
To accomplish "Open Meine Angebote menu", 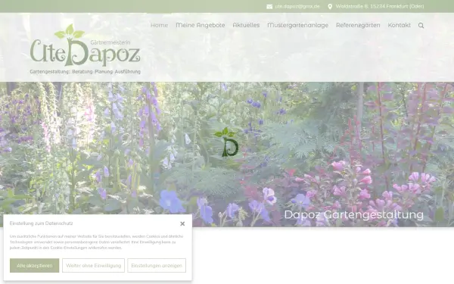I will [x=201, y=25].
